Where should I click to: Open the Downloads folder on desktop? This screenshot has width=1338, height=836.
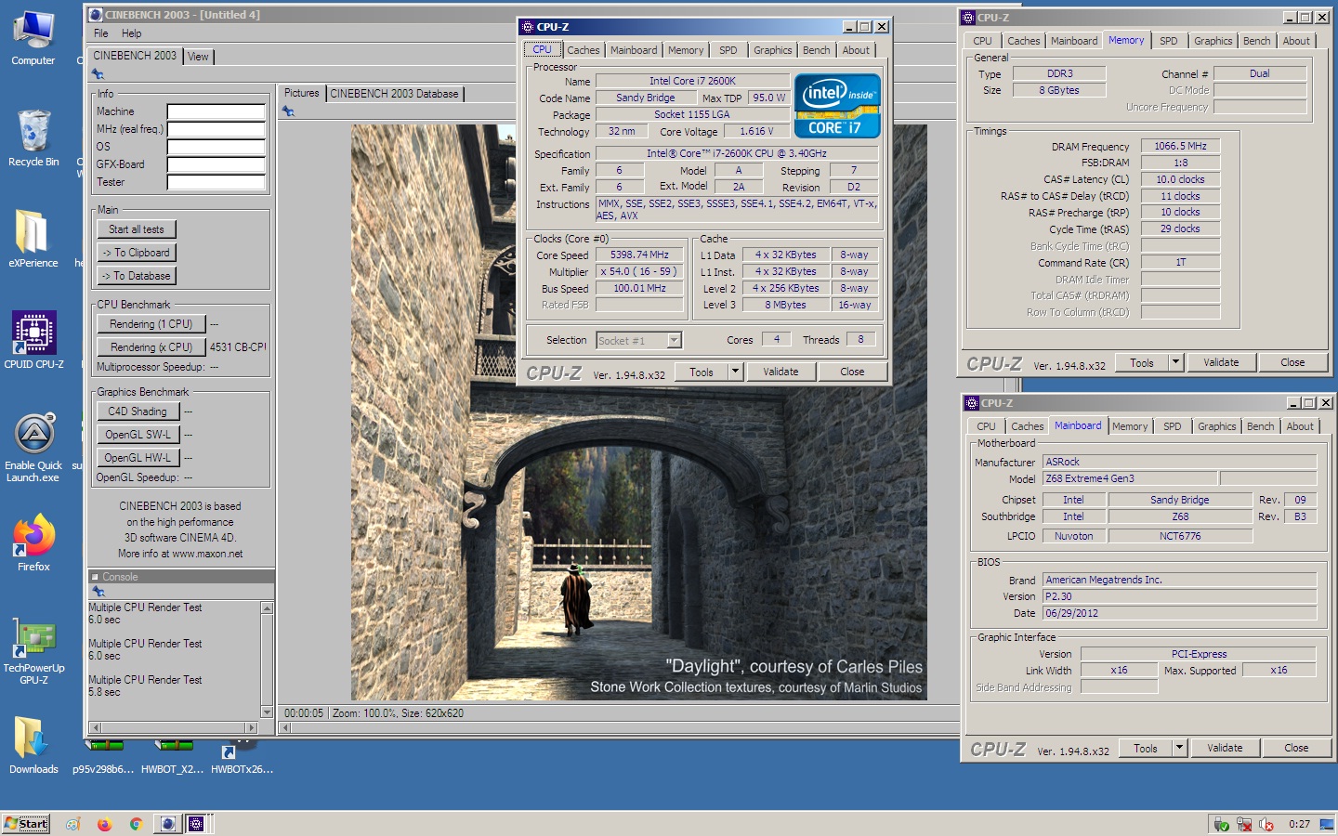(x=33, y=745)
